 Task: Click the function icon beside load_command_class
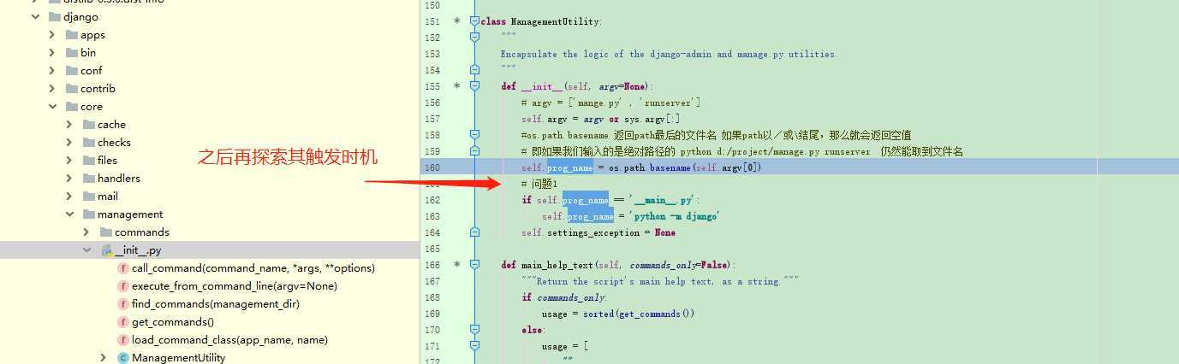(122, 339)
